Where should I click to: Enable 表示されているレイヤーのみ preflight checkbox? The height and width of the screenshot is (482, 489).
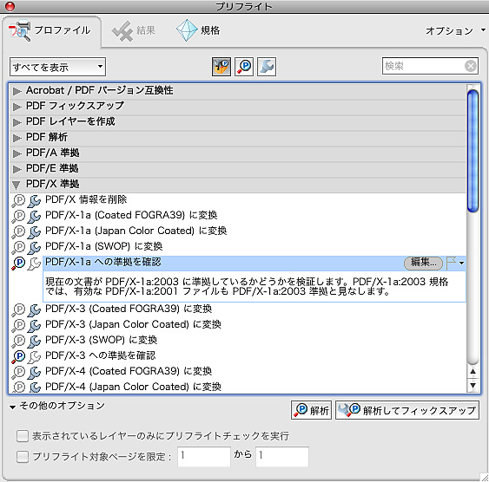tap(23, 436)
